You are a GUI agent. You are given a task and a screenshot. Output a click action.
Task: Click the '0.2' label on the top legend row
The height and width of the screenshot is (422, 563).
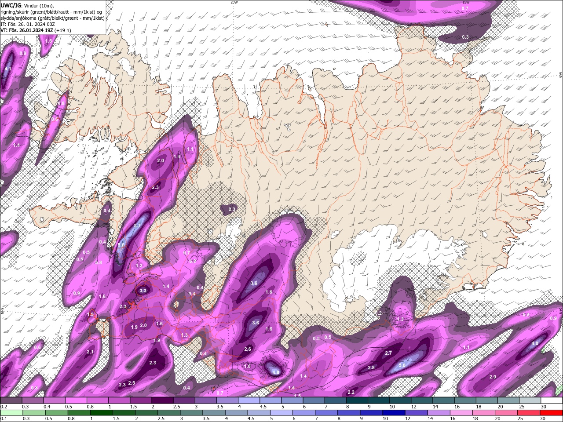coord(3,407)
